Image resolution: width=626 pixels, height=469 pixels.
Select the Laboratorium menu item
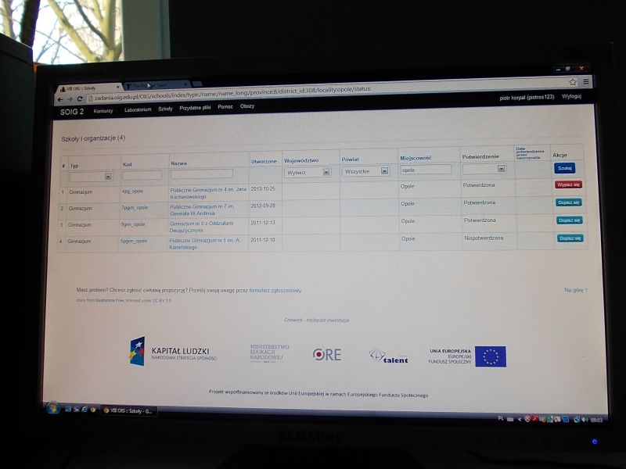(x=138, y=109)
